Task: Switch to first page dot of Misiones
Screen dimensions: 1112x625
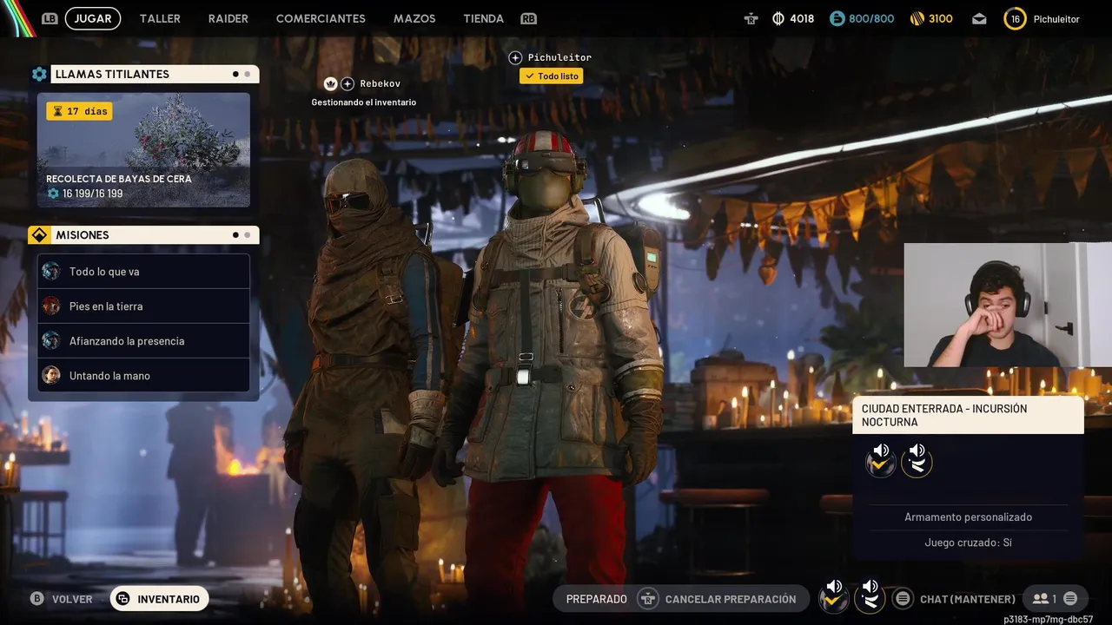Action: (235, 235)
